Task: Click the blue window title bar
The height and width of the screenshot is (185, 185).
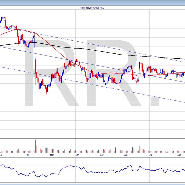Action: pyautogui.click(x=92, y=3)
